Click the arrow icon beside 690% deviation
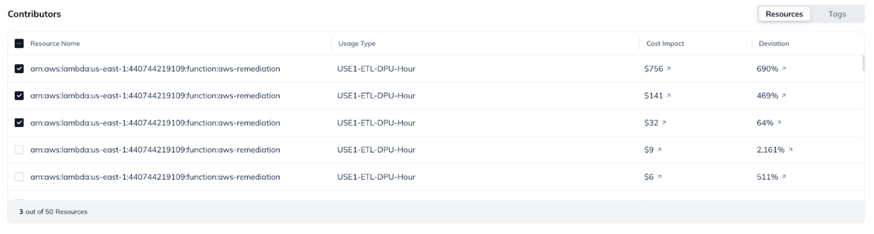 (x=784, y=69)
